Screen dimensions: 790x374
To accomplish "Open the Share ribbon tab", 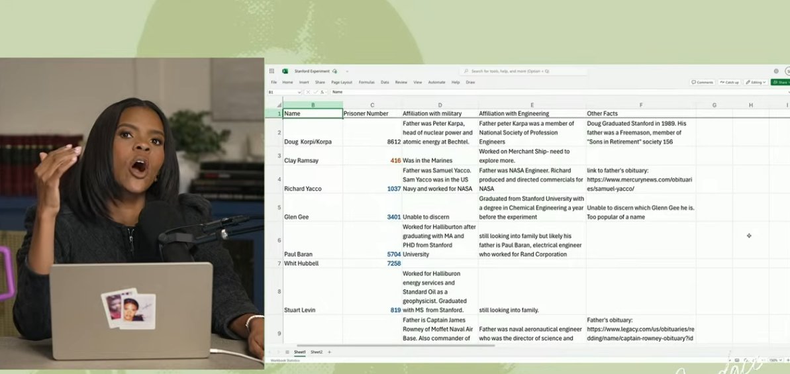I will click(320, 82).
